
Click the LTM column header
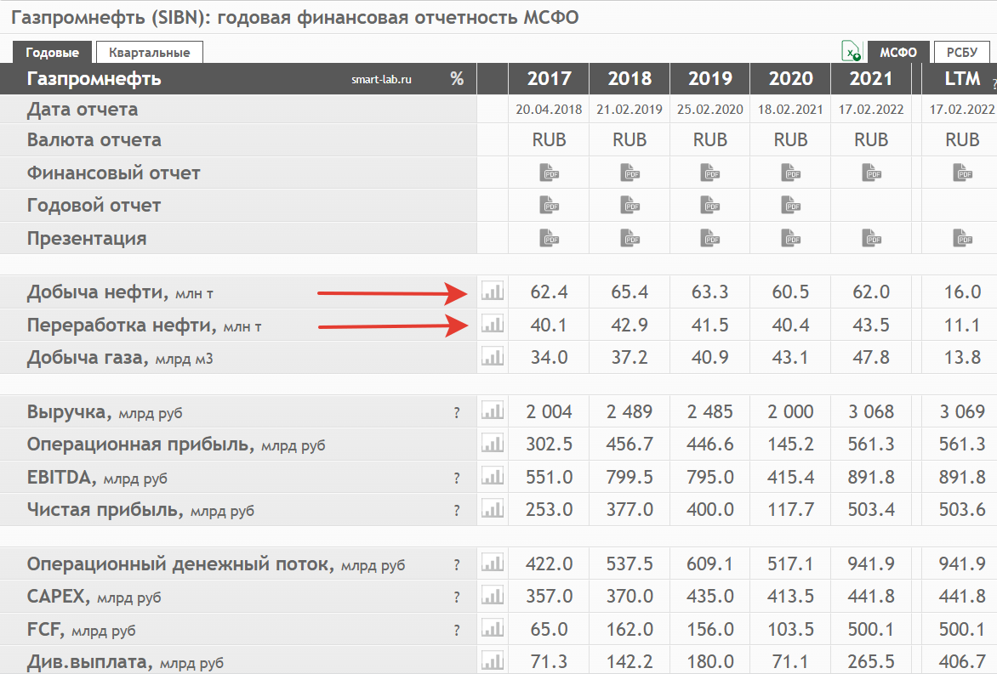click(962, 79)
